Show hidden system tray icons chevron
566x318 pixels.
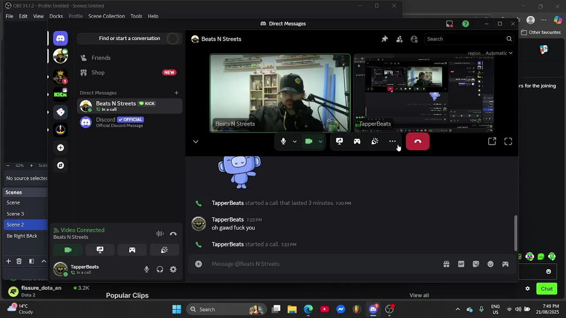[458, 309]
